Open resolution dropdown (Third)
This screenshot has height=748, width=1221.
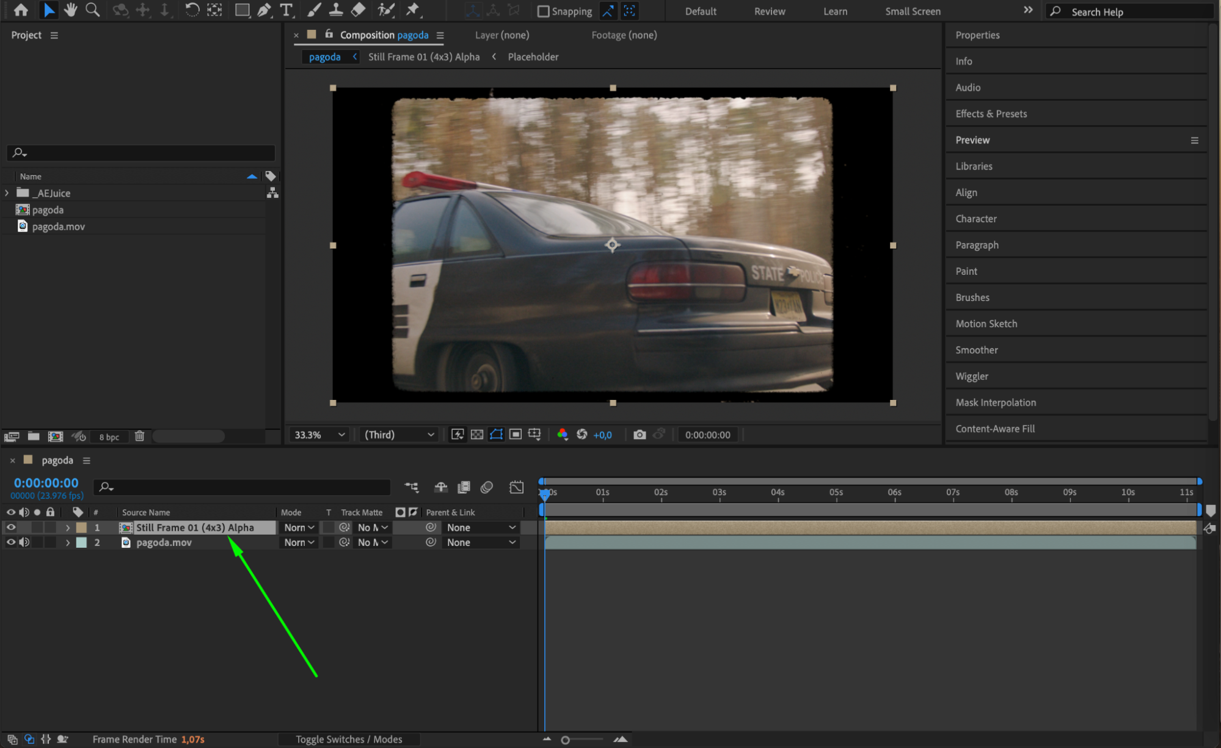pyautogui.click(x=399, y=435)
